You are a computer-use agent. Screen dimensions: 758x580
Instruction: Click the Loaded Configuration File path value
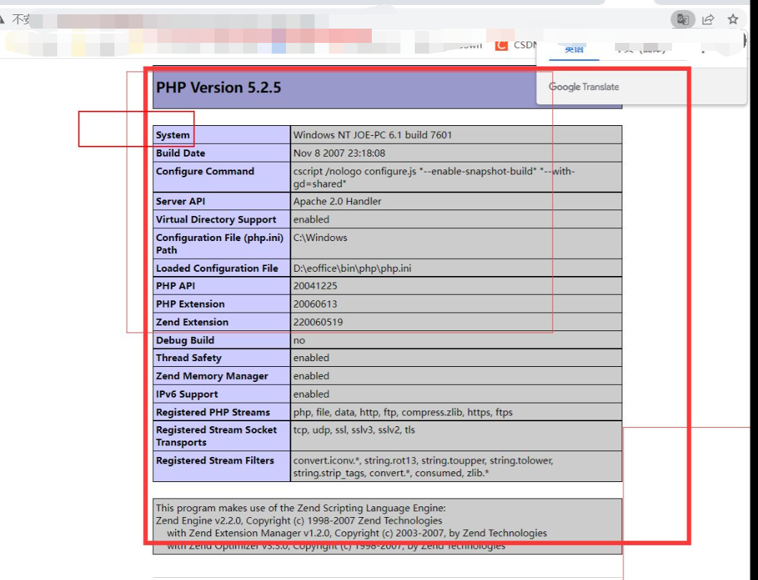tap(352, 269)
